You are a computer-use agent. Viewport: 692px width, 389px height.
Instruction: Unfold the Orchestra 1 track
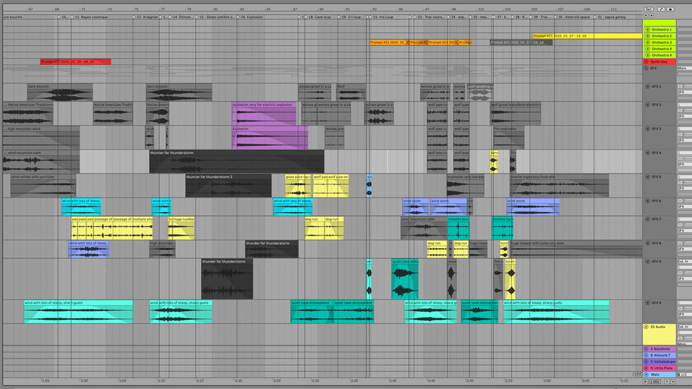[x=647, y=30]
